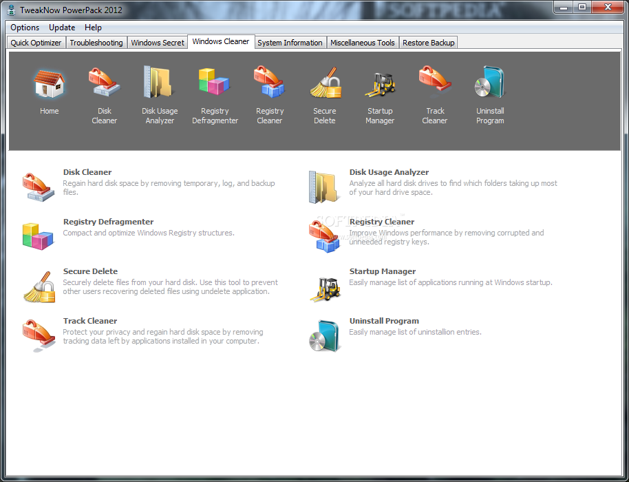Click Secure Delete broom icon in toolbar
The width and height of the screenshot is (629, 482).
pyautogui.click(x=326, y=83)
